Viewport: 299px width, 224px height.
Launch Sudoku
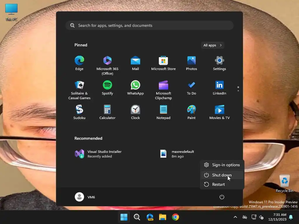[x=79, y=112]
